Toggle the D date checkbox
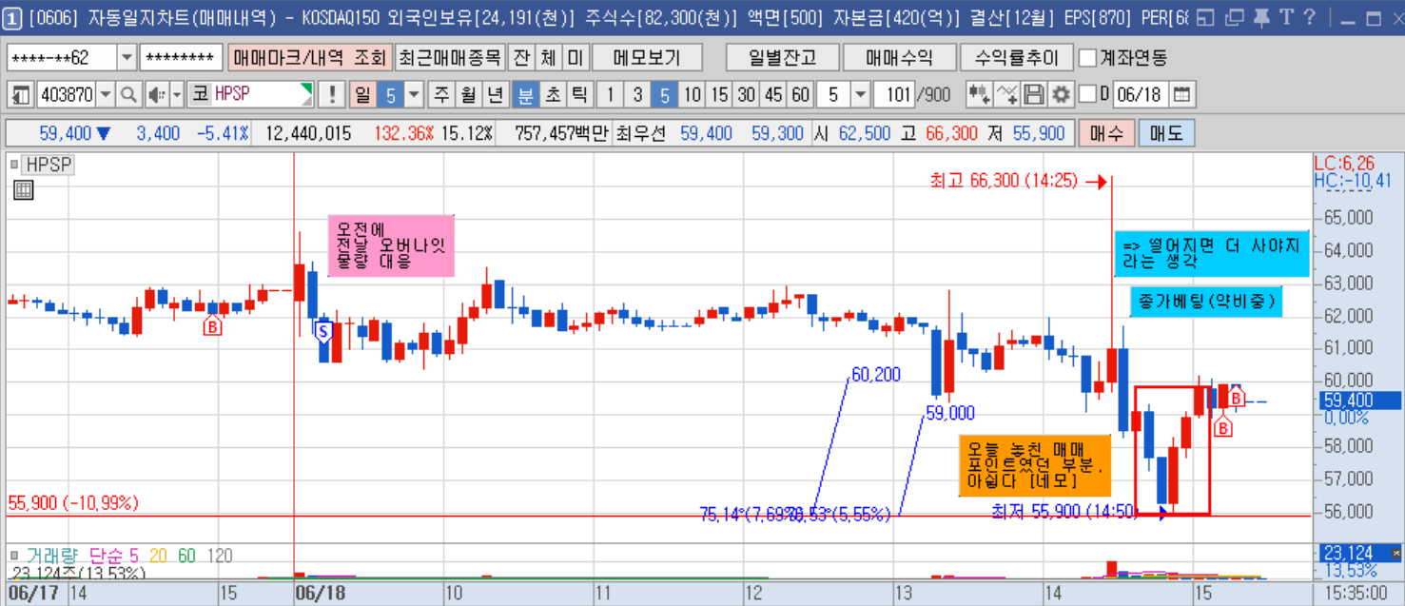The height and width of the screenshot is (606, 1405). click(x=1087, y=95)
